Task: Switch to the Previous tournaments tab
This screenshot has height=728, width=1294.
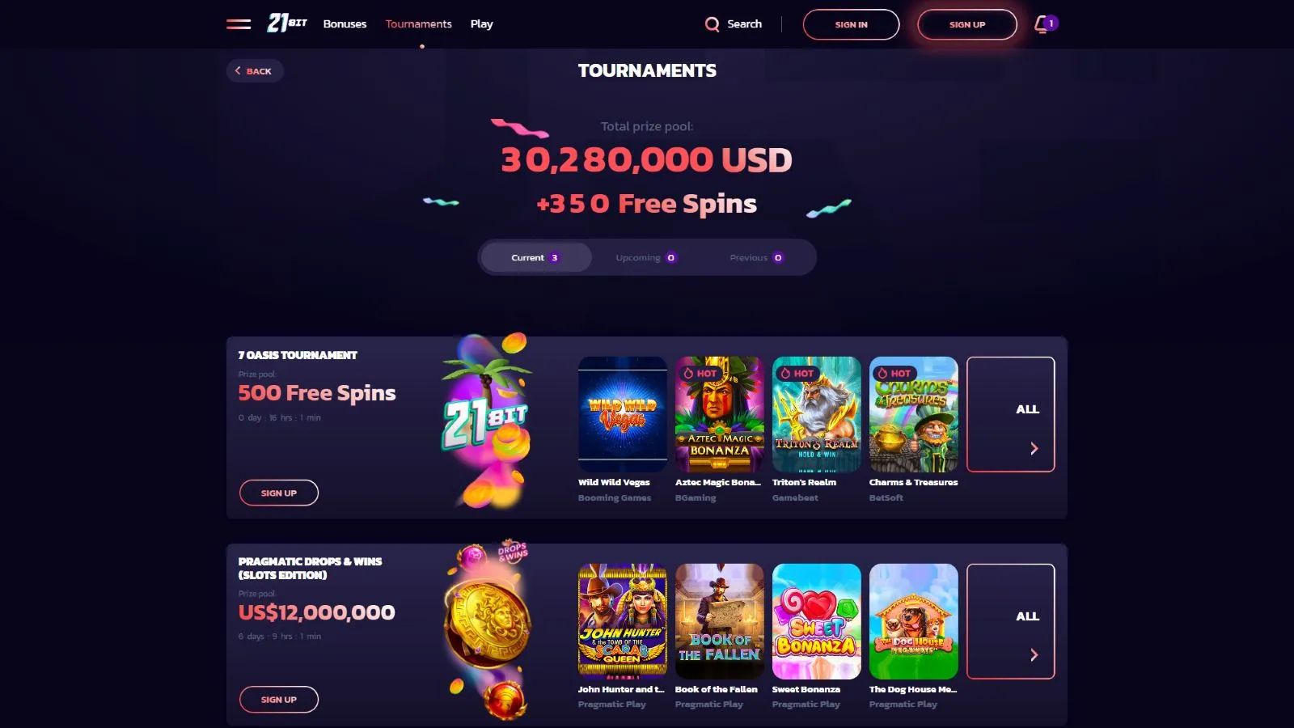Action: click(x=756, y=258)
